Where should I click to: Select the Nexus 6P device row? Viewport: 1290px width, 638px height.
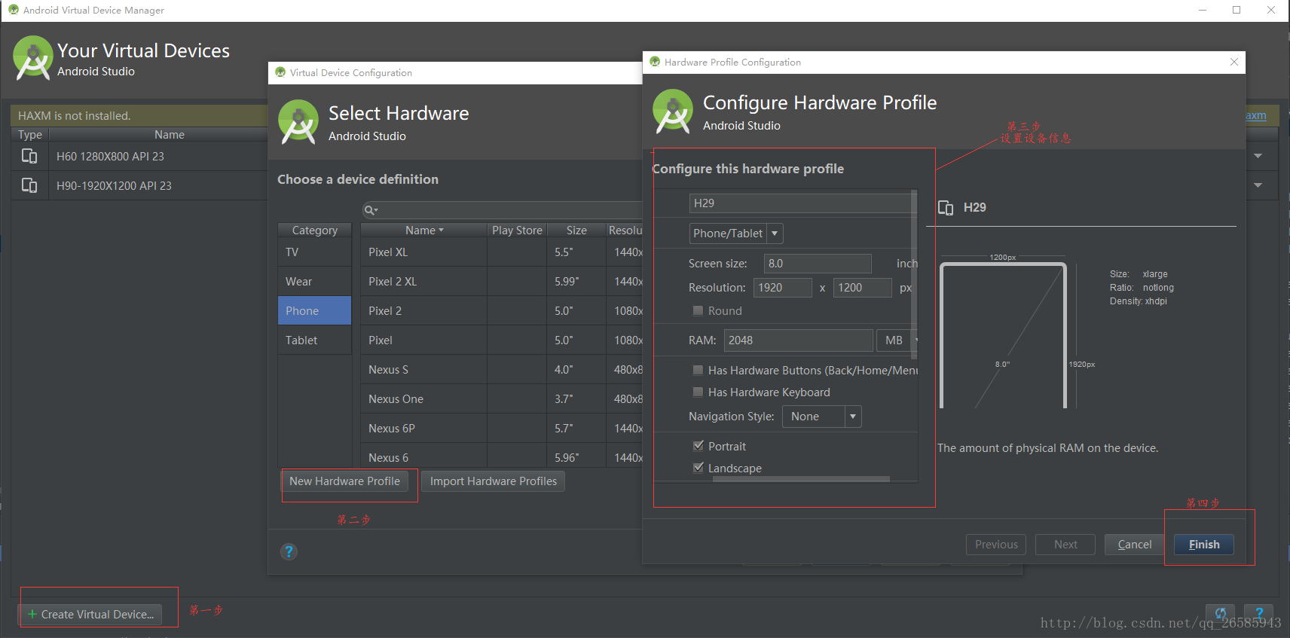pyautogui.click(x=502, y=429)
